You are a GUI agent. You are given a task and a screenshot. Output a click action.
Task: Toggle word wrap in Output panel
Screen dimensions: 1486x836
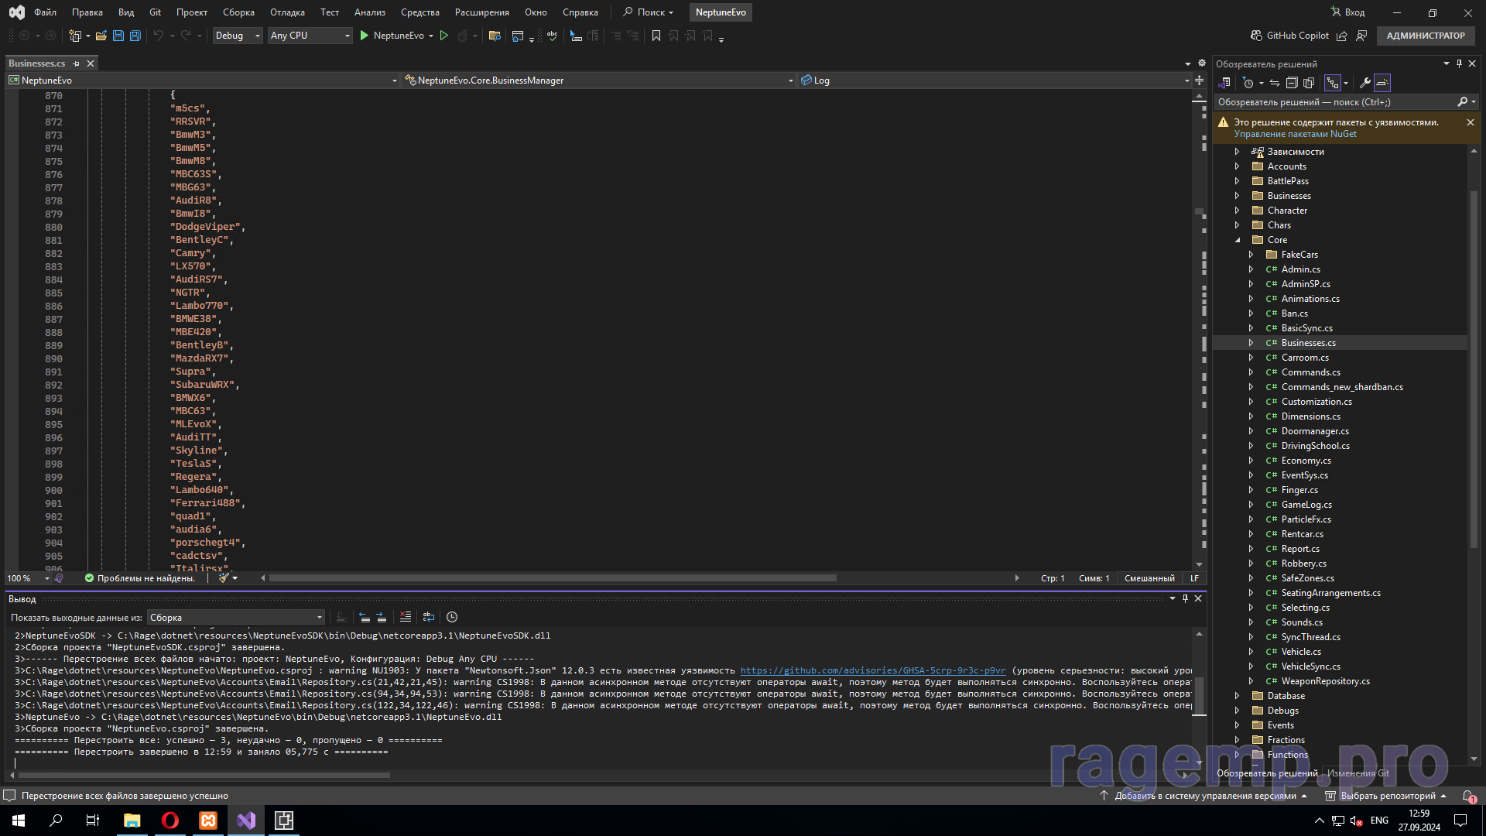[x=429, y=617]
